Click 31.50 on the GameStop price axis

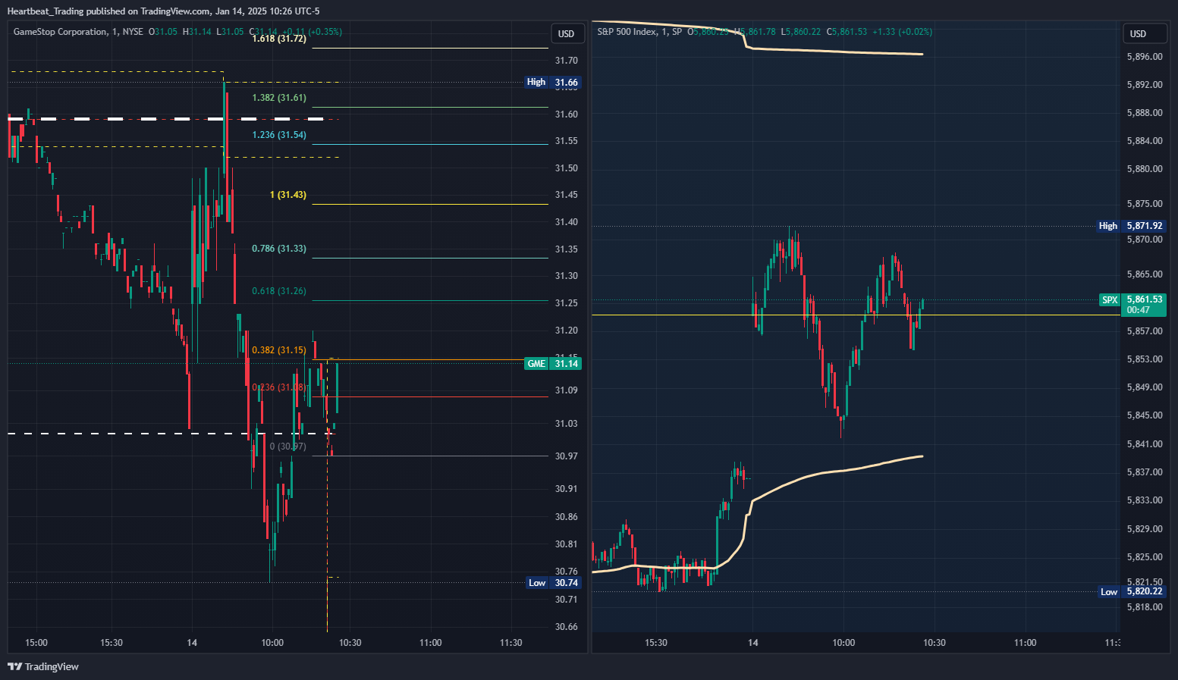567,168
